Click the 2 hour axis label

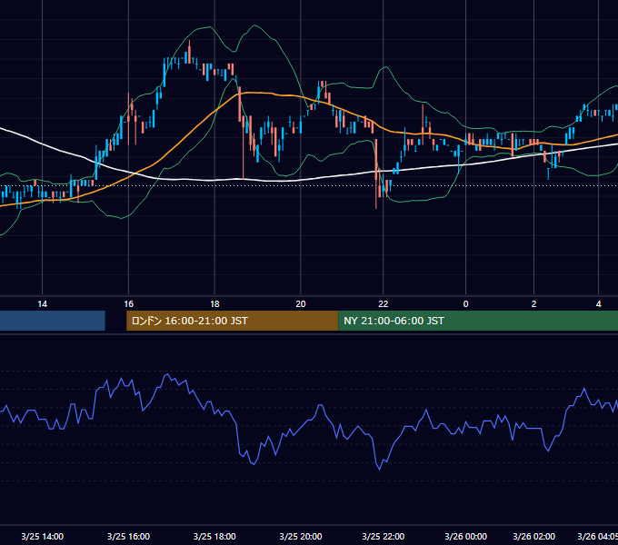tap(533, 304)
